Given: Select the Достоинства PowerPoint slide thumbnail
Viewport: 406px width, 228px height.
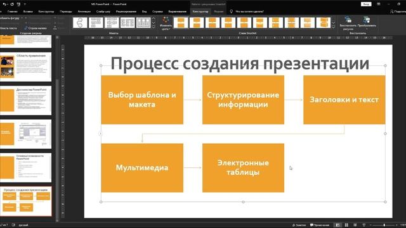Looking at the screenshot, I should click(25, 101).
